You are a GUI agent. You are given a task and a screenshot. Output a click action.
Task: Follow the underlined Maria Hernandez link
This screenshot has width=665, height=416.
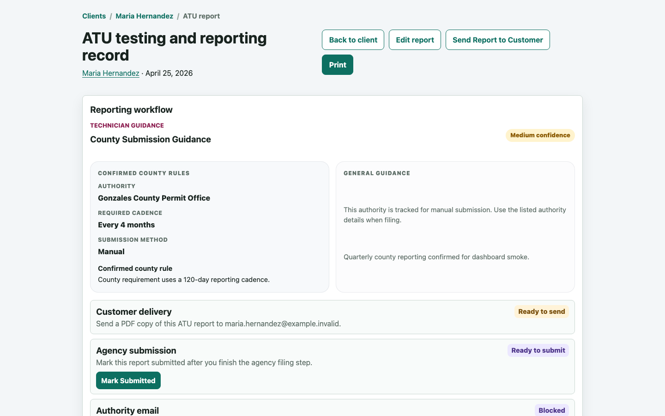click(x=111, y=73)
